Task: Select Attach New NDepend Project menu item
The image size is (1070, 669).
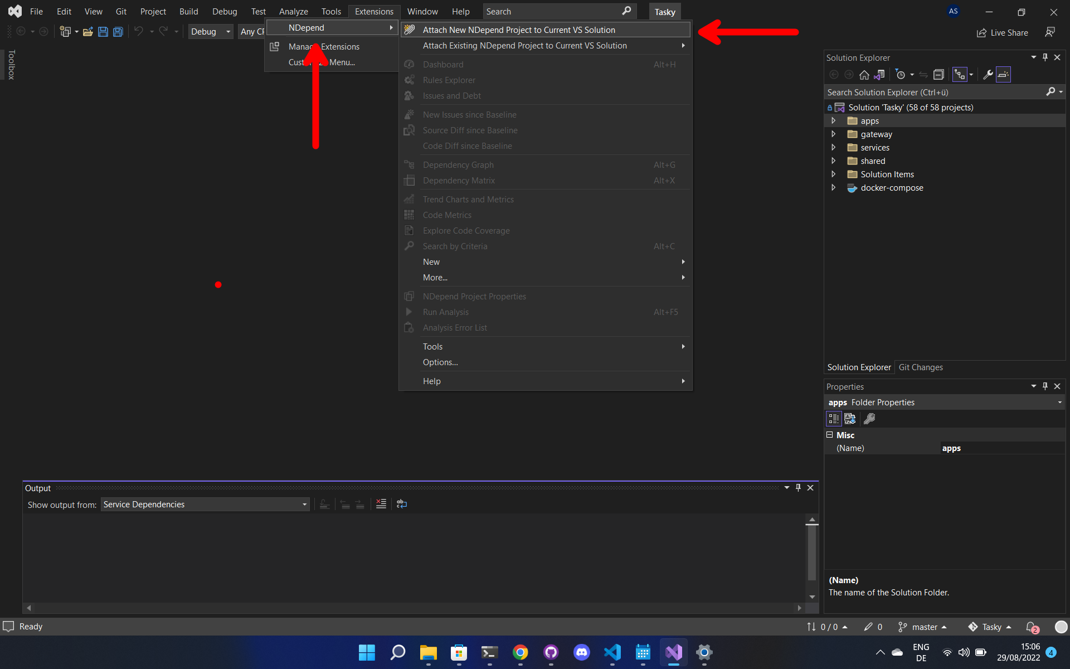Action: pyautogui.click(x=518, y=30)
